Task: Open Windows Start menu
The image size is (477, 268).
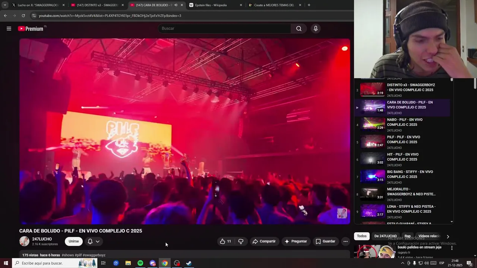Action: 6,263
